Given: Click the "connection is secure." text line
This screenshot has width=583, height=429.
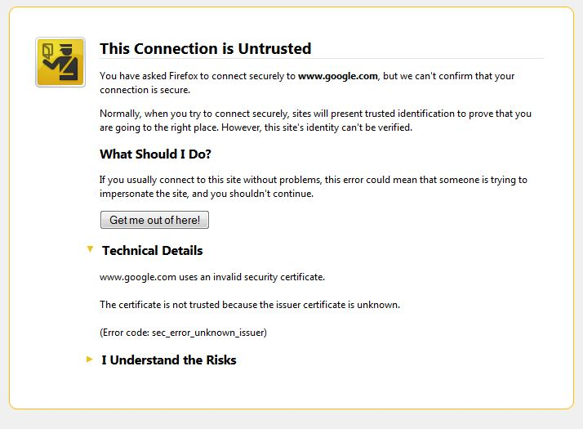Looking at the screenshot, I should 145,90.
